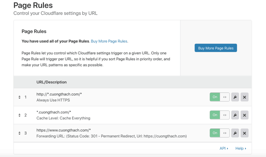The image size is (266, 157).
Task: Open wrench editor for the Forwarding URL rule
Action: [235, 133]
